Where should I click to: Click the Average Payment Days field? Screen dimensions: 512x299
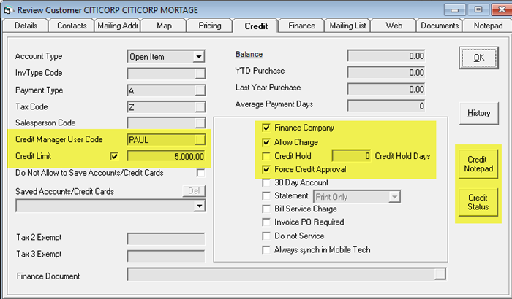(x=386, y=106)
